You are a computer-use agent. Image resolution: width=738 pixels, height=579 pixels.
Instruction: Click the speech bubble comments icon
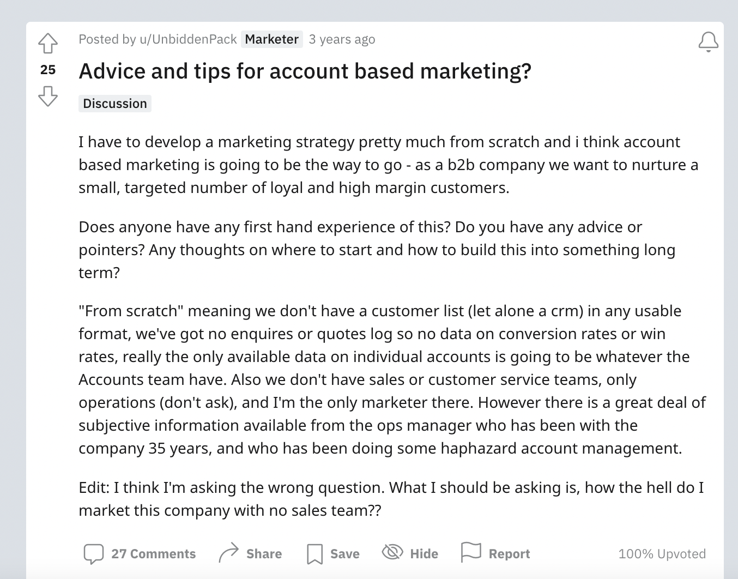click(x=93, y=554)
